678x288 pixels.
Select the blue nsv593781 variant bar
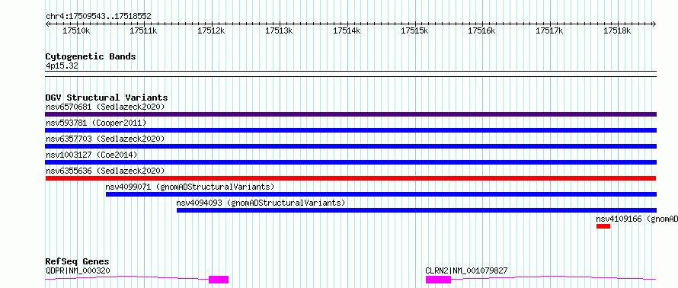coord(350,130)
